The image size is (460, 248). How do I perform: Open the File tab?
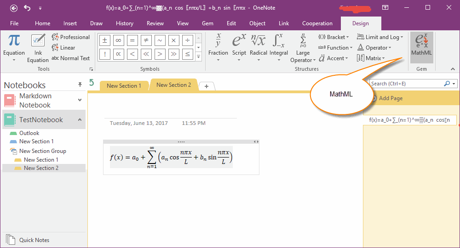pos(14,23)
